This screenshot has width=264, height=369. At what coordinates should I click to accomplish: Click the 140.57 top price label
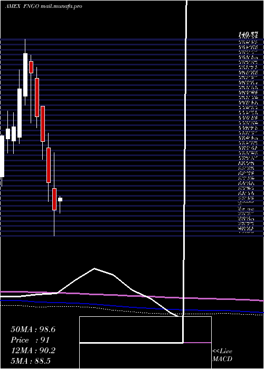point(248,35)
